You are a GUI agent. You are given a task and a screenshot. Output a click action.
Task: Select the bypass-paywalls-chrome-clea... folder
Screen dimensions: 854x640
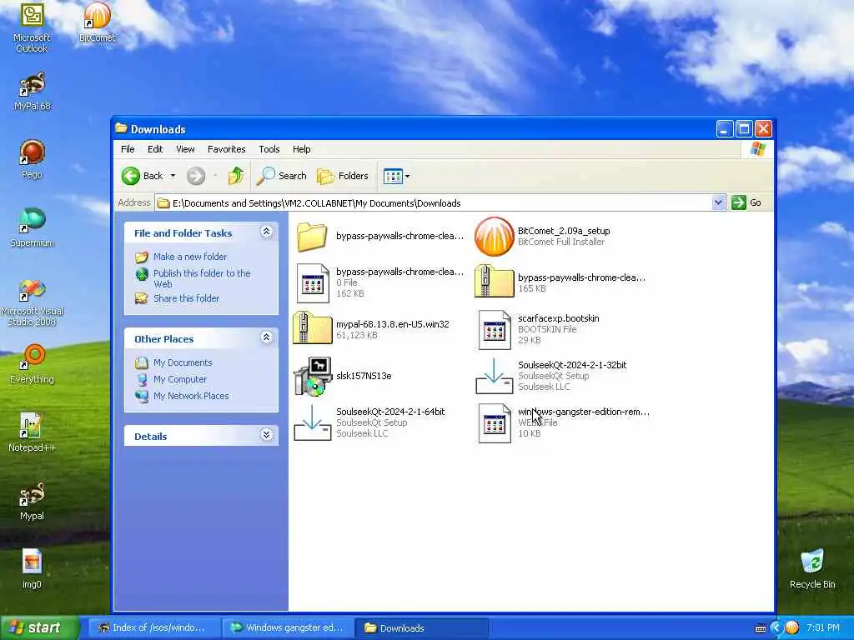(x=379, y=236)
